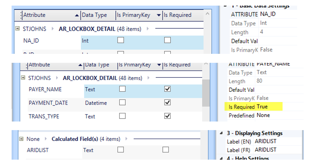Image resolution: width=311 pixels, height=166 pixels.
Task: Select the TRANS_TYPE attribute row
Action: tap(44, 116)
